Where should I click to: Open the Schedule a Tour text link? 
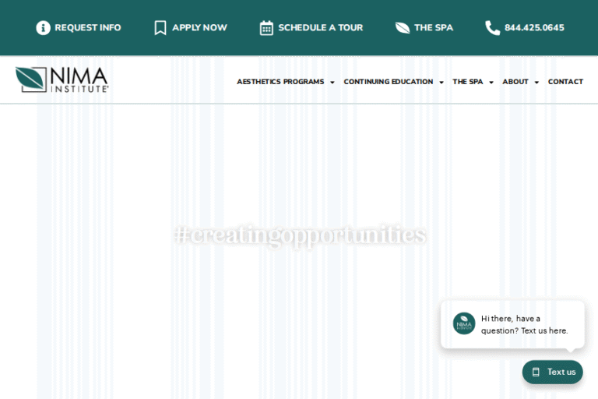click(x=320, y=28)
